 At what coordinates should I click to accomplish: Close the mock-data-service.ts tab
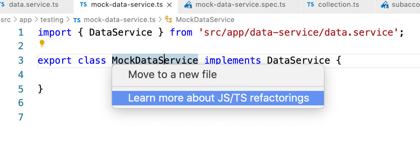169,5
